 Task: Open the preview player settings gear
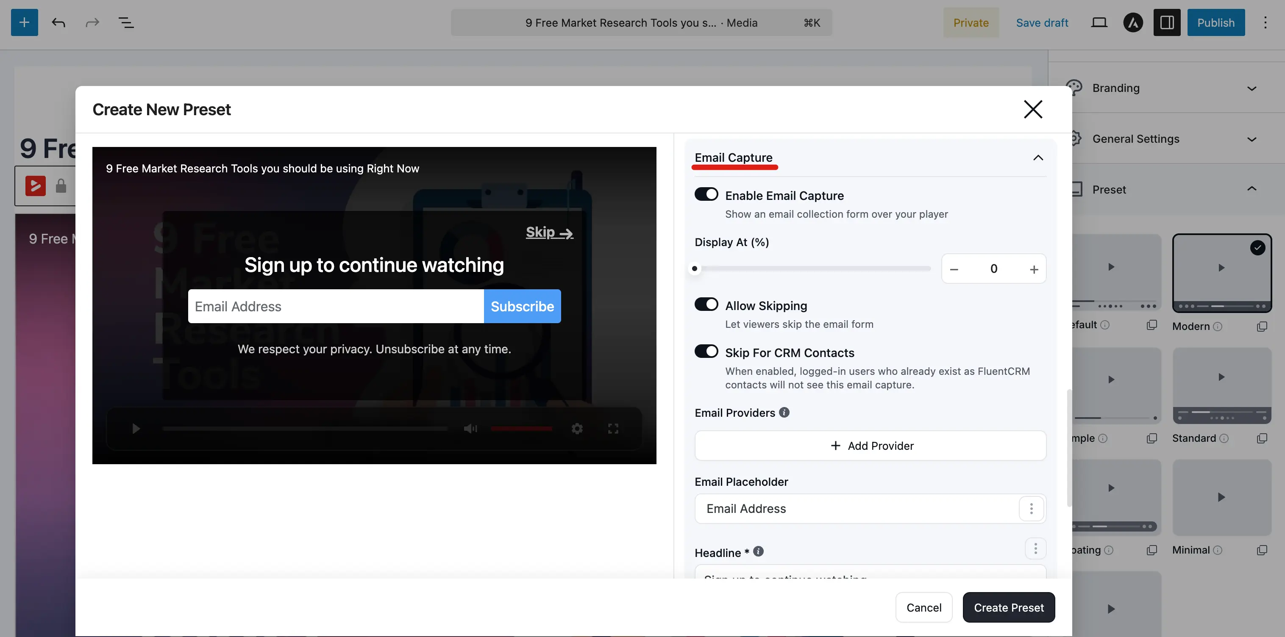577,429
